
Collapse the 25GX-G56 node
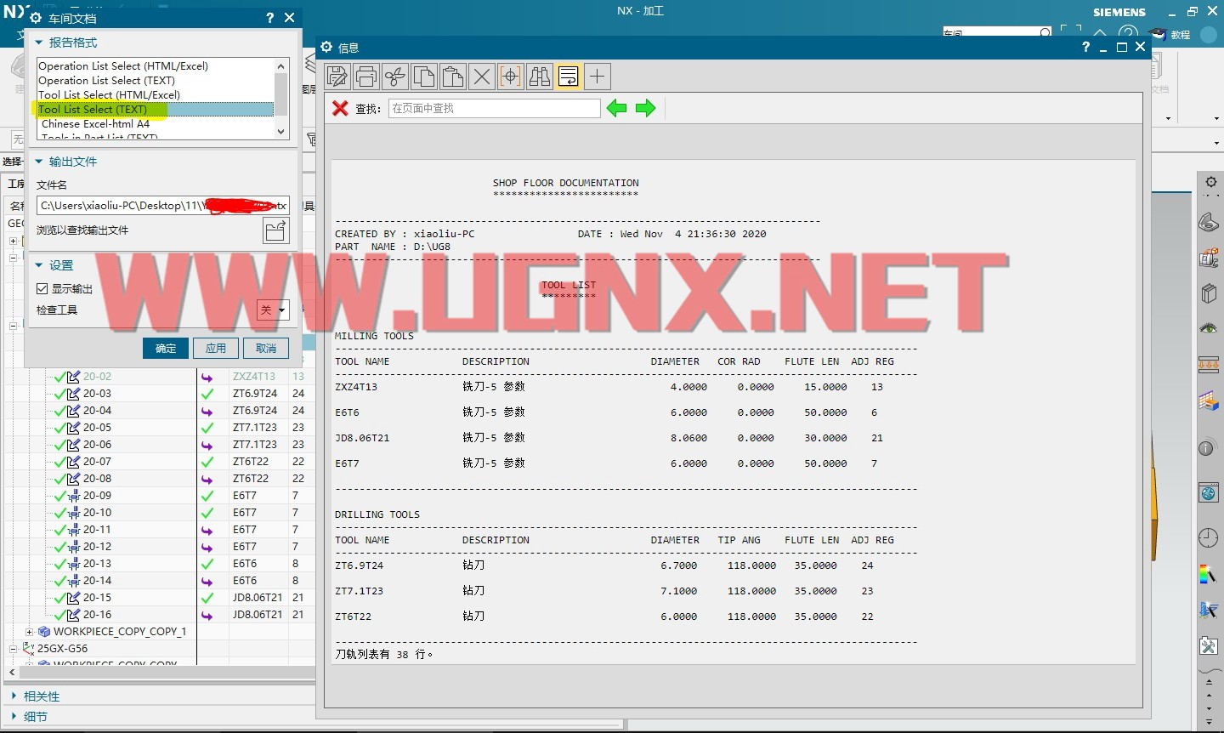(13, 649)
